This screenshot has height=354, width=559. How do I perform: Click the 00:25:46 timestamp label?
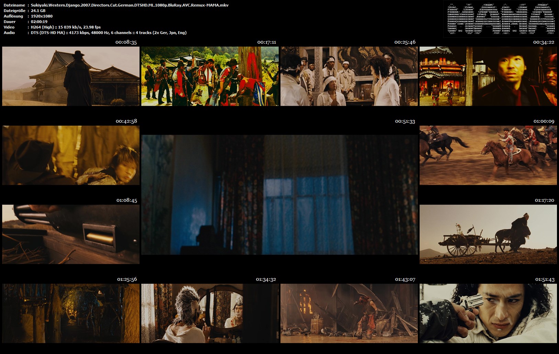point(405,42)
